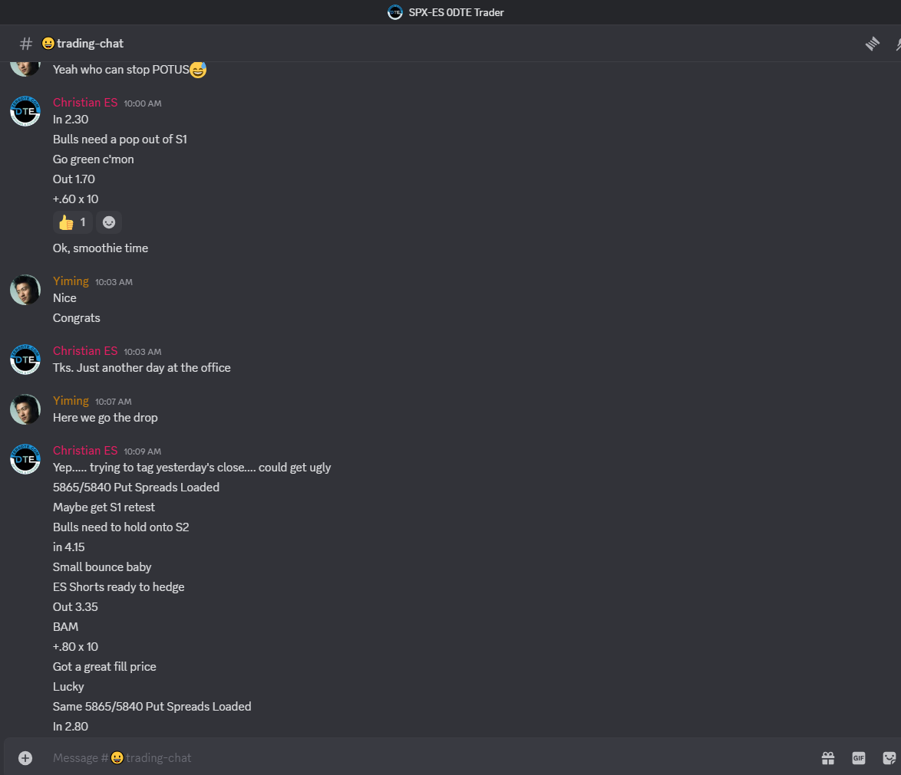
Task: Click the 10:03 AM timestamp beside Christian ES
Action: 143,352
